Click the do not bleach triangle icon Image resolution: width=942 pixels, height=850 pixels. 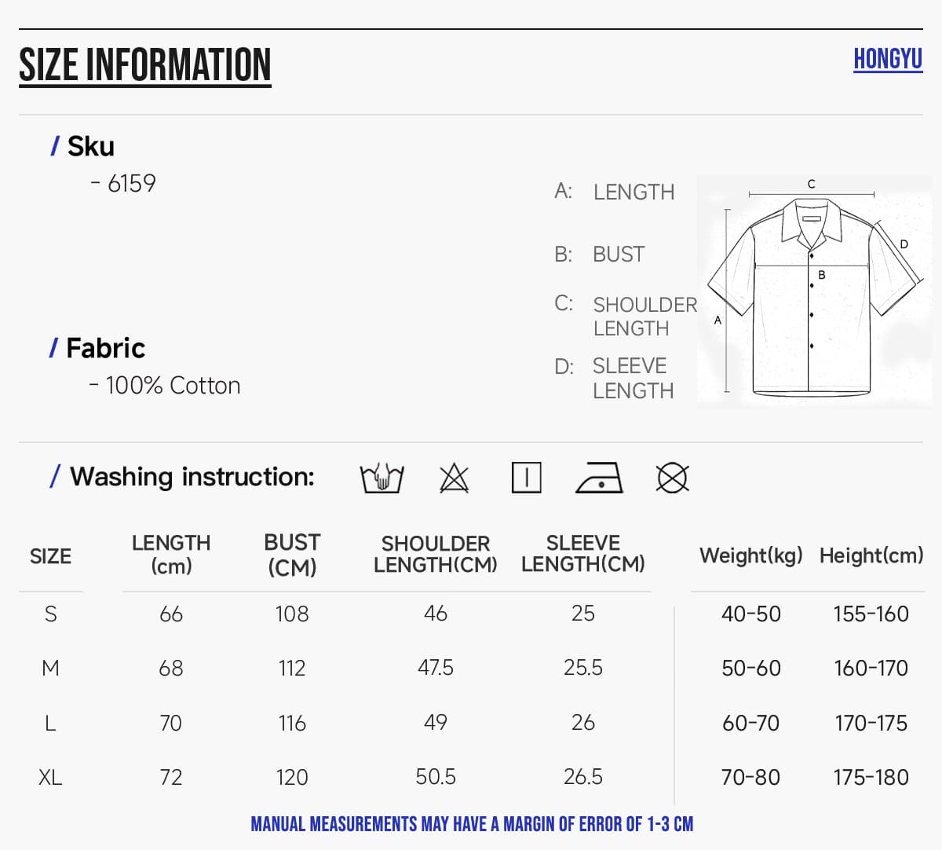click(x=454, y=478)
